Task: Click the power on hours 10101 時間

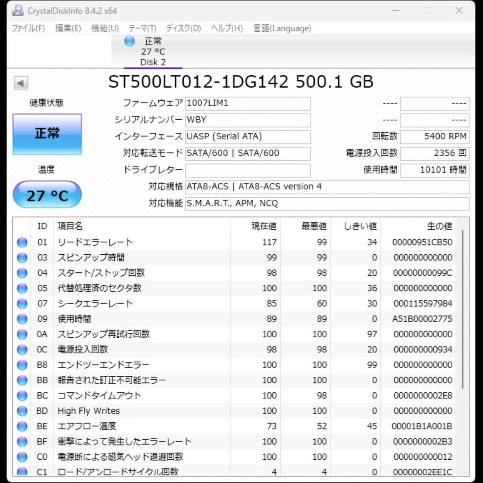Action: pyautogui.click(x=435, y=170)
